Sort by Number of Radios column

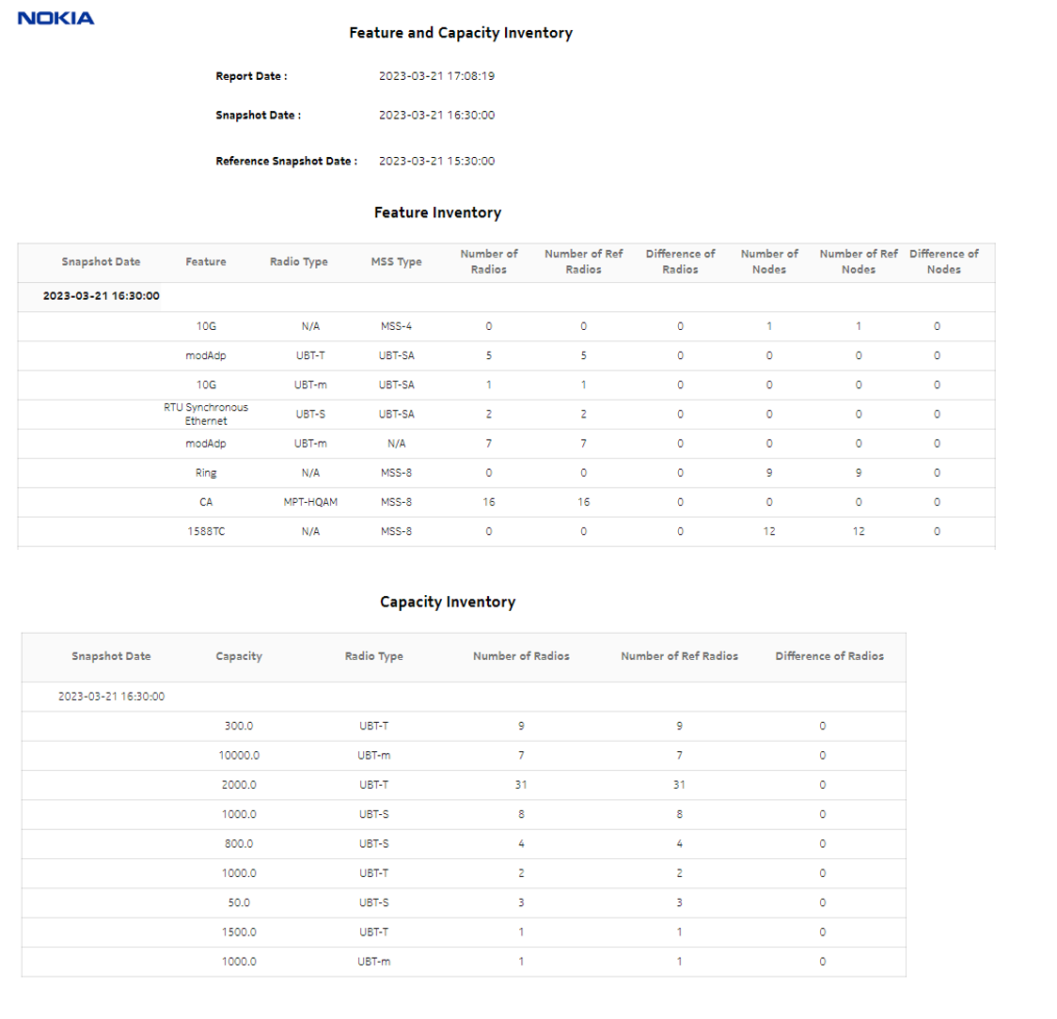point(488,261)
